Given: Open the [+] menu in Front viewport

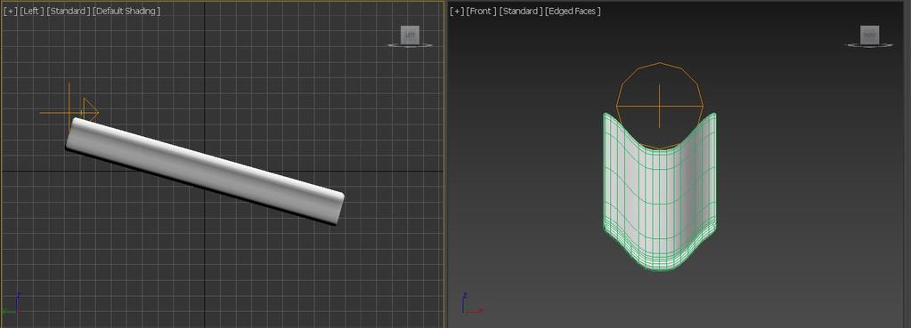Looking at the screenshot, I should [457, 11].
